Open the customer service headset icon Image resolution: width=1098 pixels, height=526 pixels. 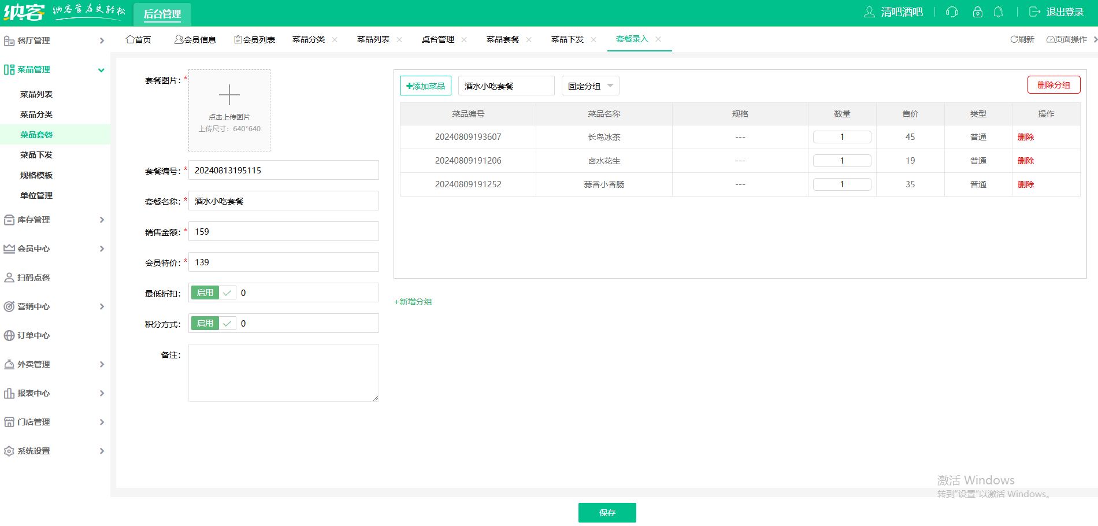pos(952,12)
